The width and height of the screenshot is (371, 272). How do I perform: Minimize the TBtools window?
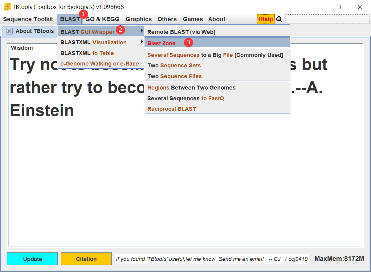point(316,7)
